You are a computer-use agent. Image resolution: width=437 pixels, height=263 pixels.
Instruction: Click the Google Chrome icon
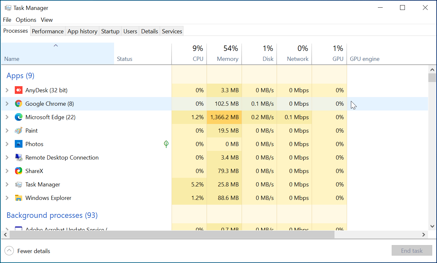(19, 104)
